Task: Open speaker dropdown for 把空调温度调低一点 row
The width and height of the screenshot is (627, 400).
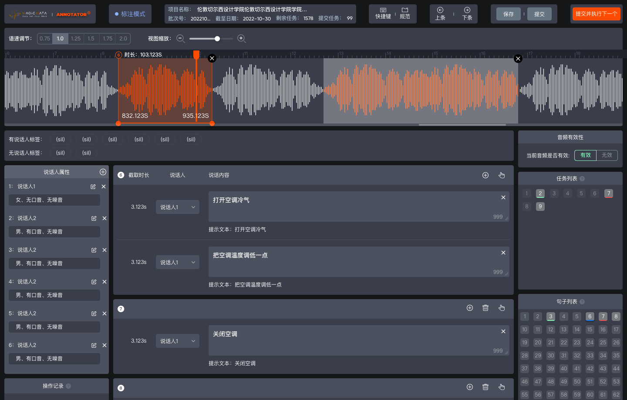Action: click(178, 262)
